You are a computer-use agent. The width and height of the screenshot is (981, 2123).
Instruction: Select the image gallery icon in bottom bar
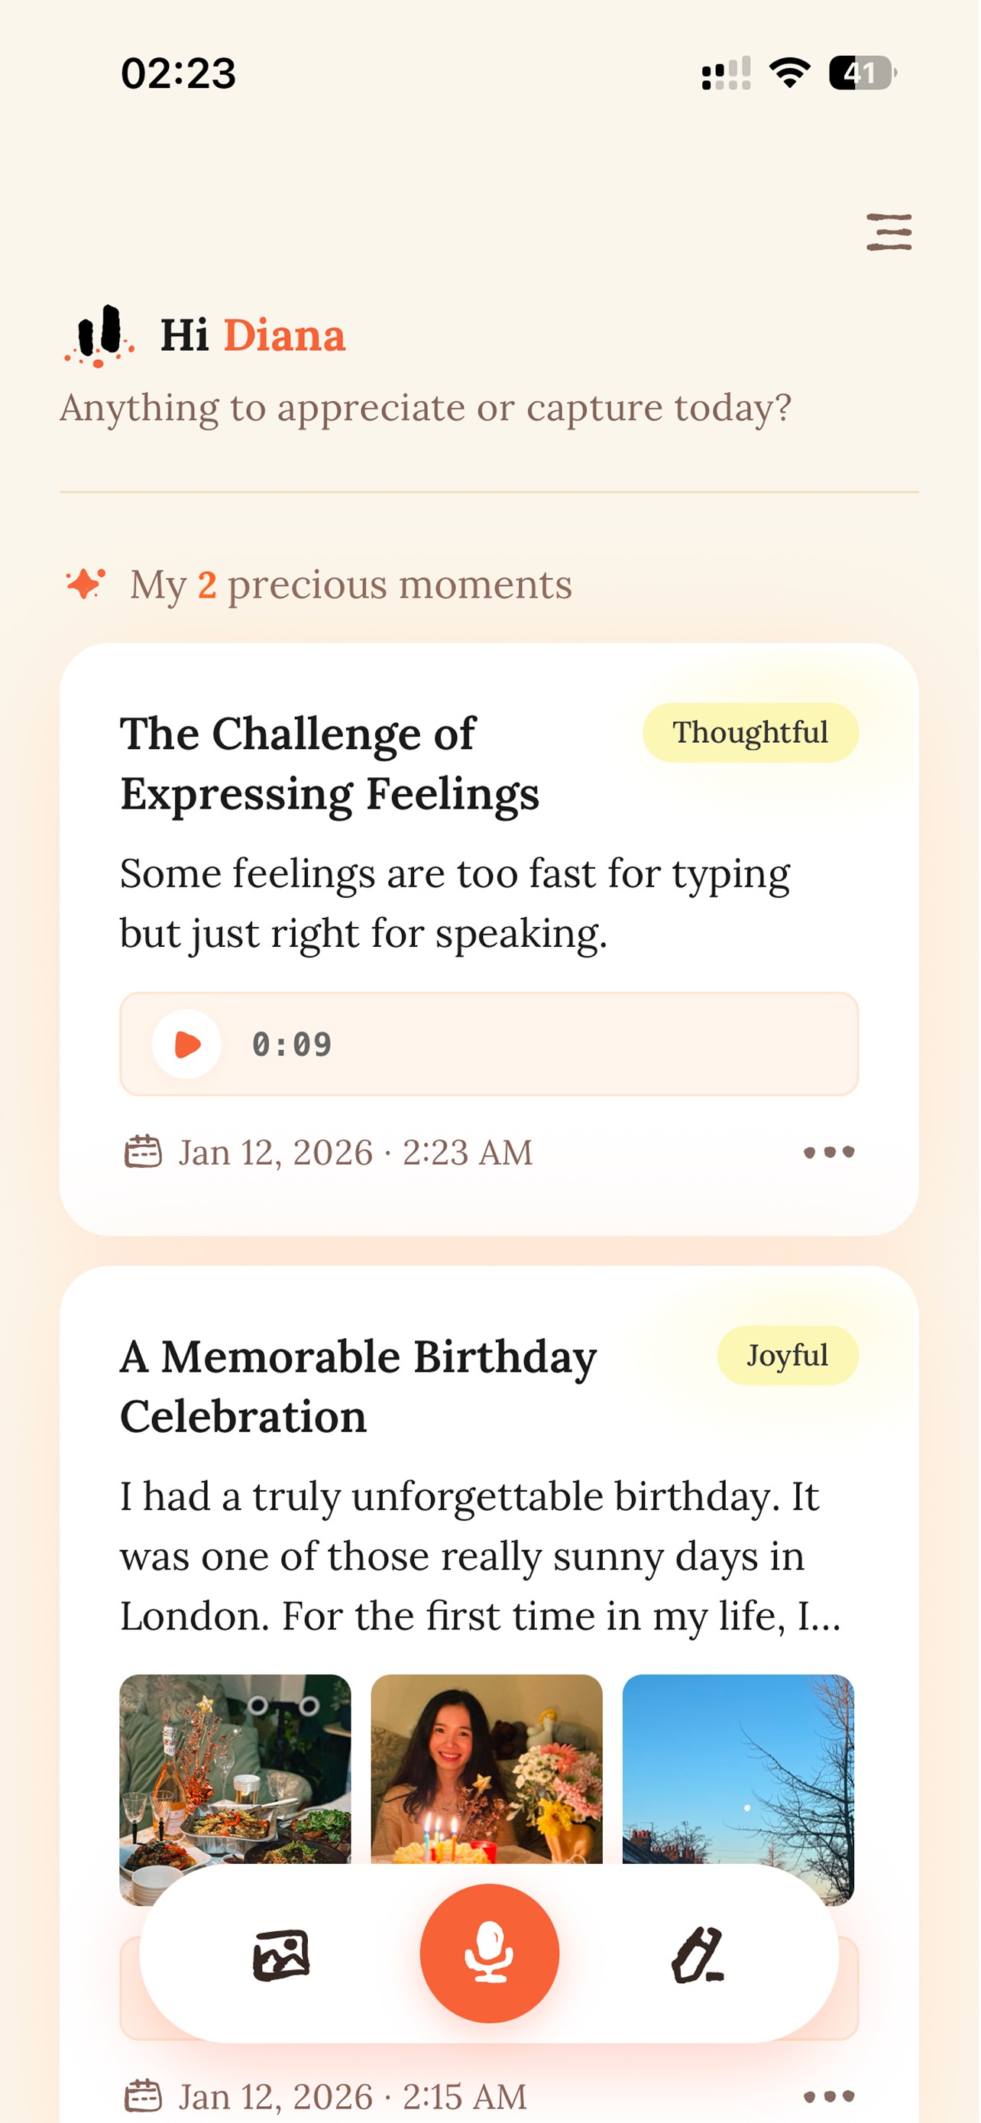pos(280,1953)
